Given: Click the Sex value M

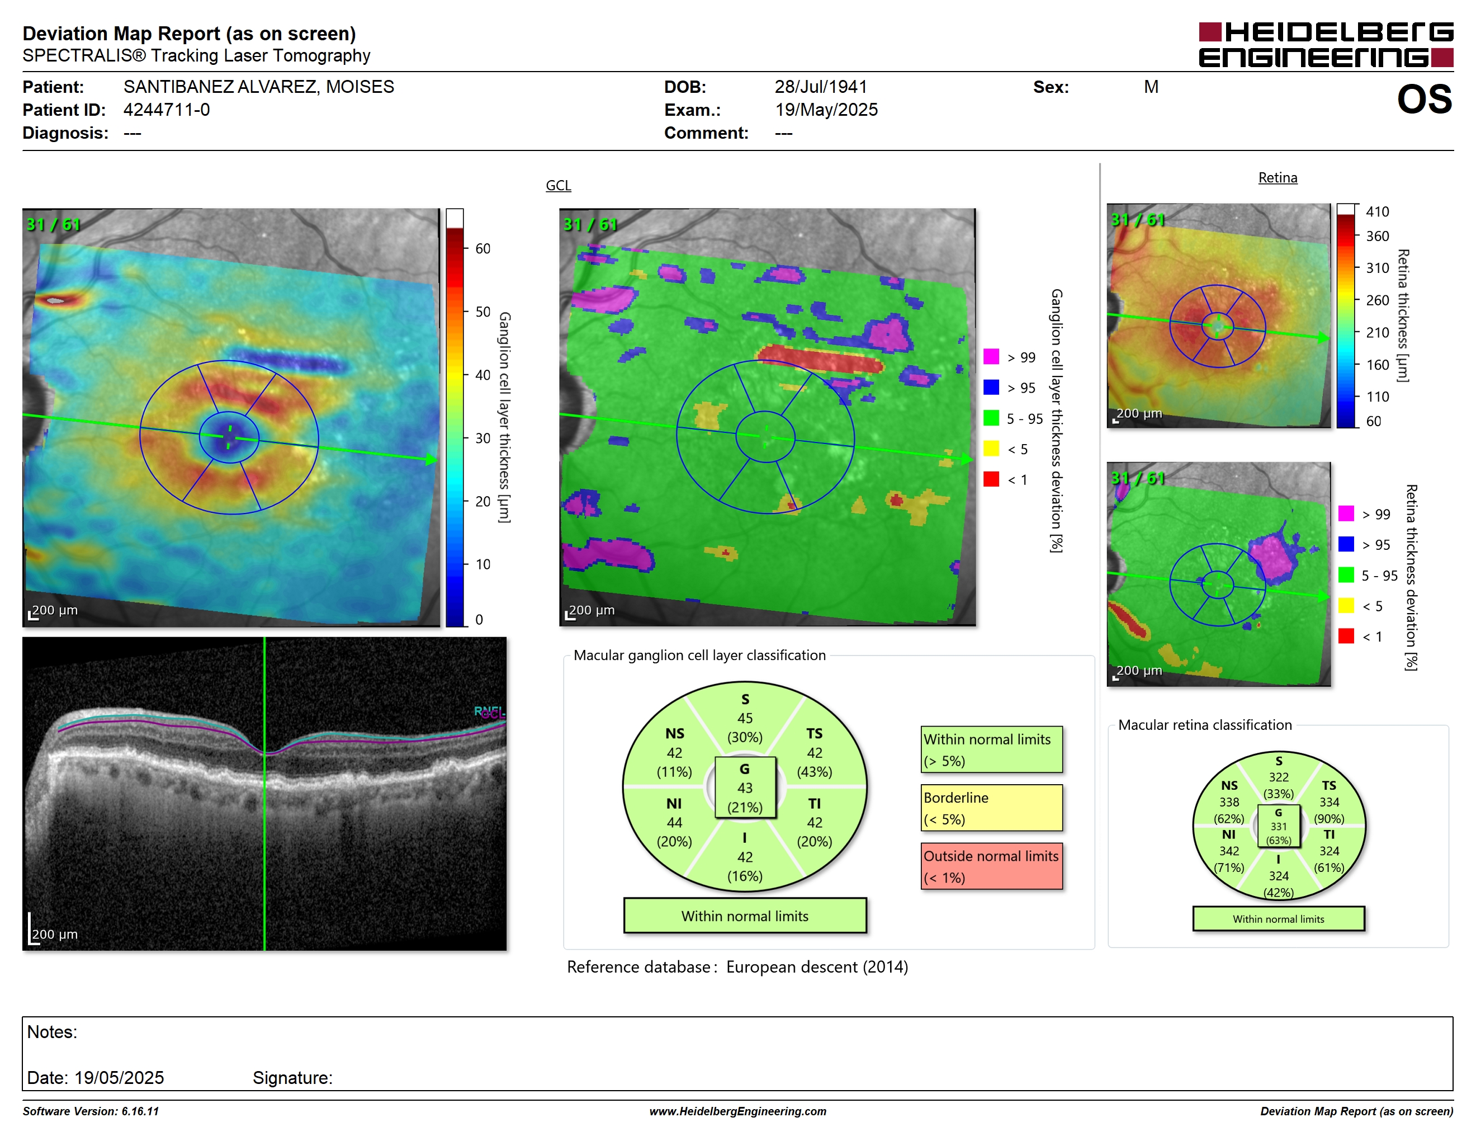Looking at the screenshot, I should 1151,87.
